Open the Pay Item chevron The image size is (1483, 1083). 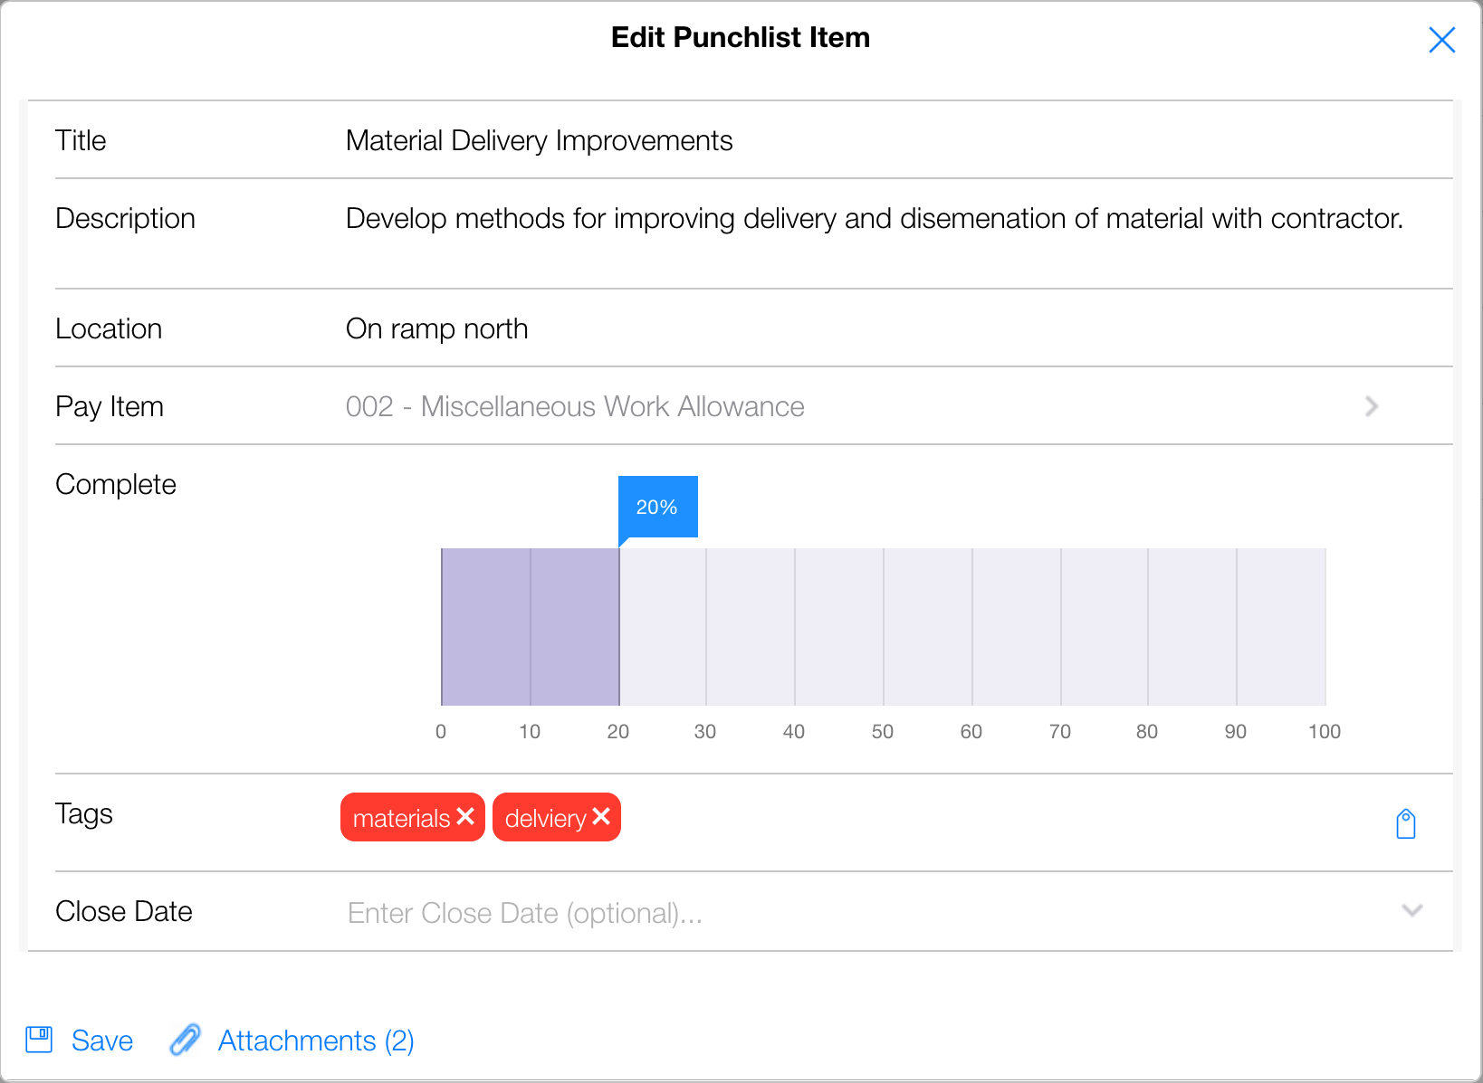tap(1372, 406)
